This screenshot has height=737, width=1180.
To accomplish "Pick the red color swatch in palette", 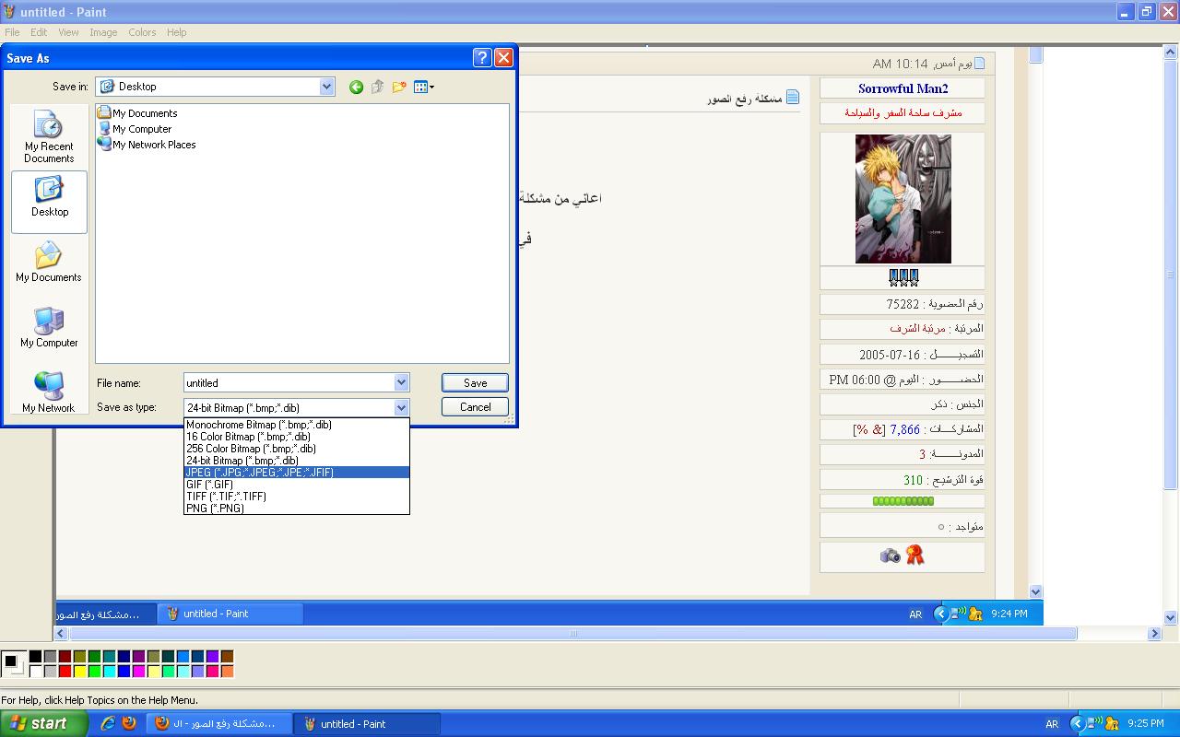I will coord(65,671).
